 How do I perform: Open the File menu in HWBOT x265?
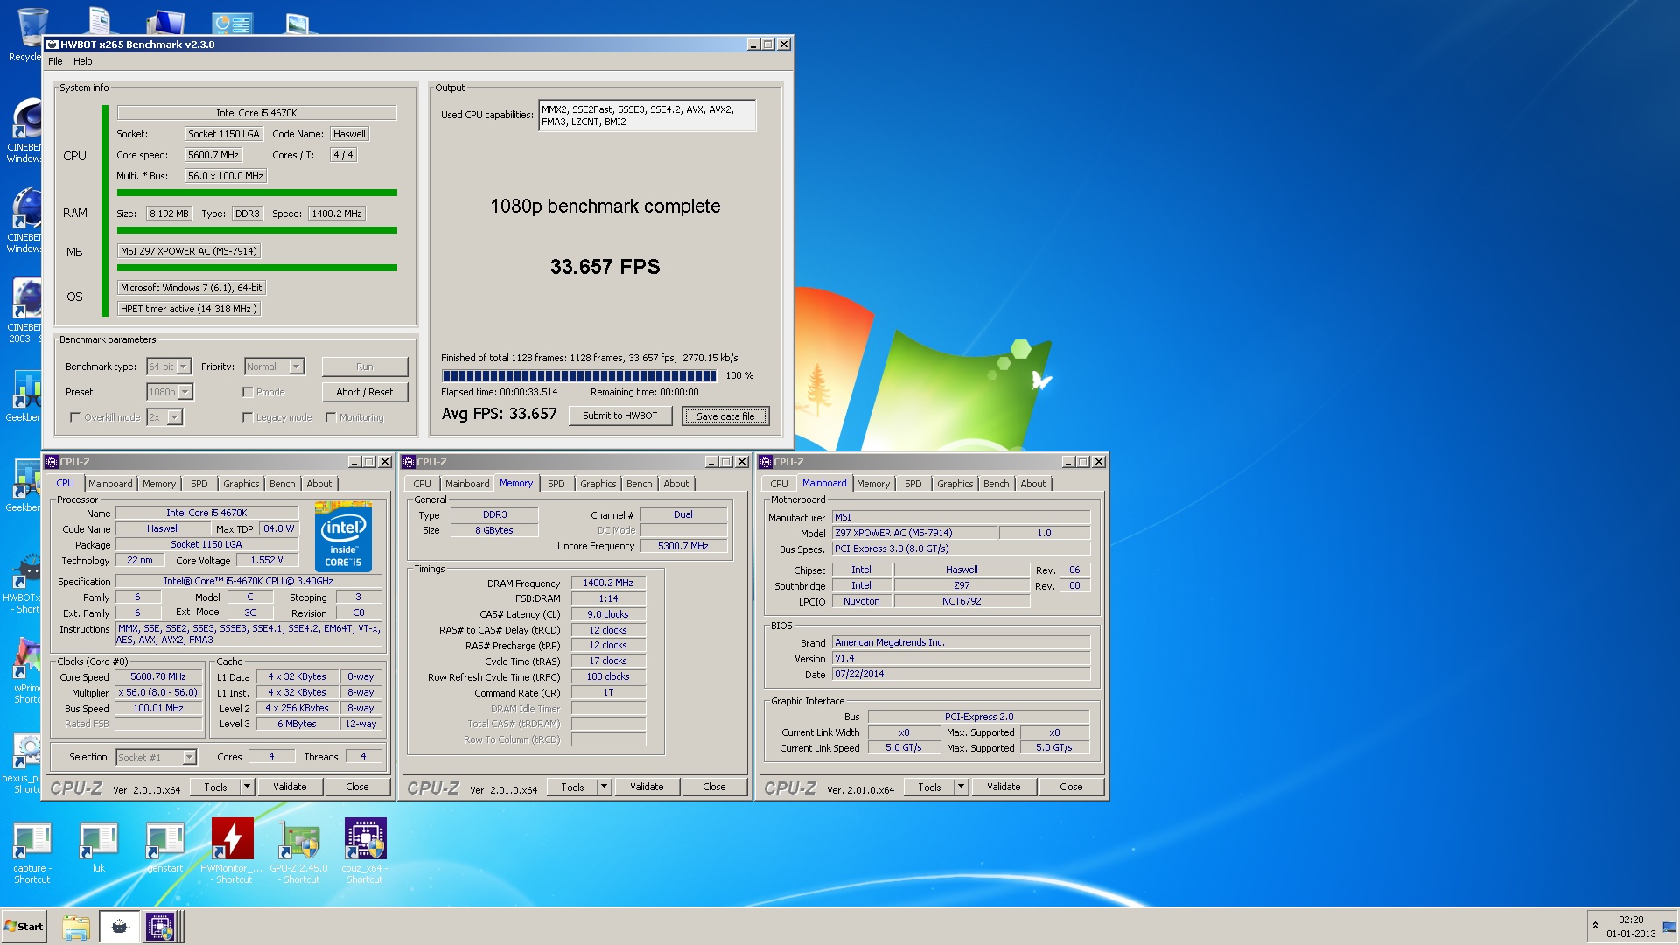pos(55,61)
